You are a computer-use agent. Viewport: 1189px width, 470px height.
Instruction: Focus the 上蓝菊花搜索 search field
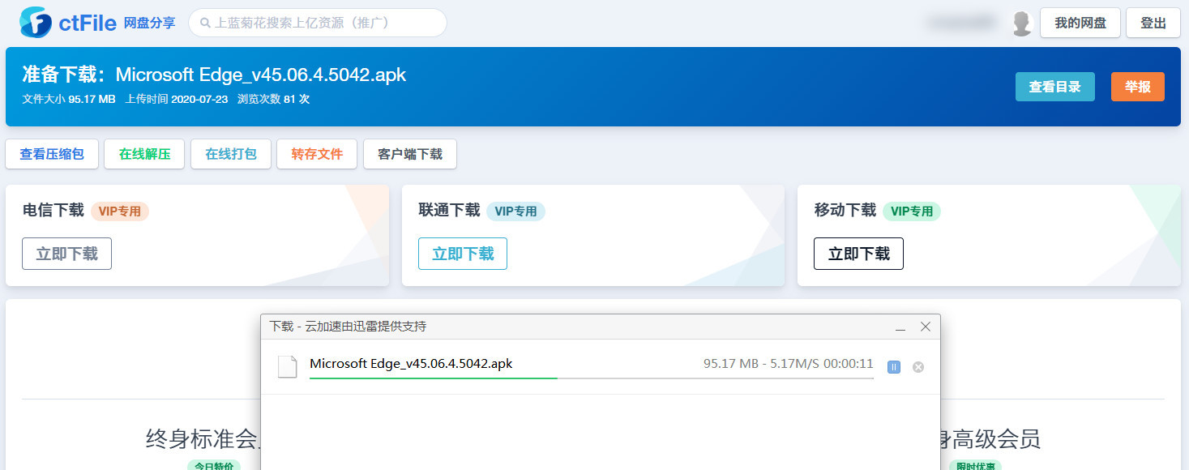click(x=318, y=23)
